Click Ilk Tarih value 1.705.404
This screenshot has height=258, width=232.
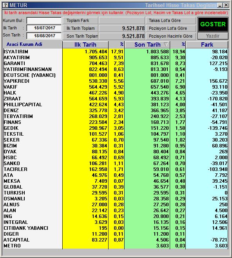96,52
